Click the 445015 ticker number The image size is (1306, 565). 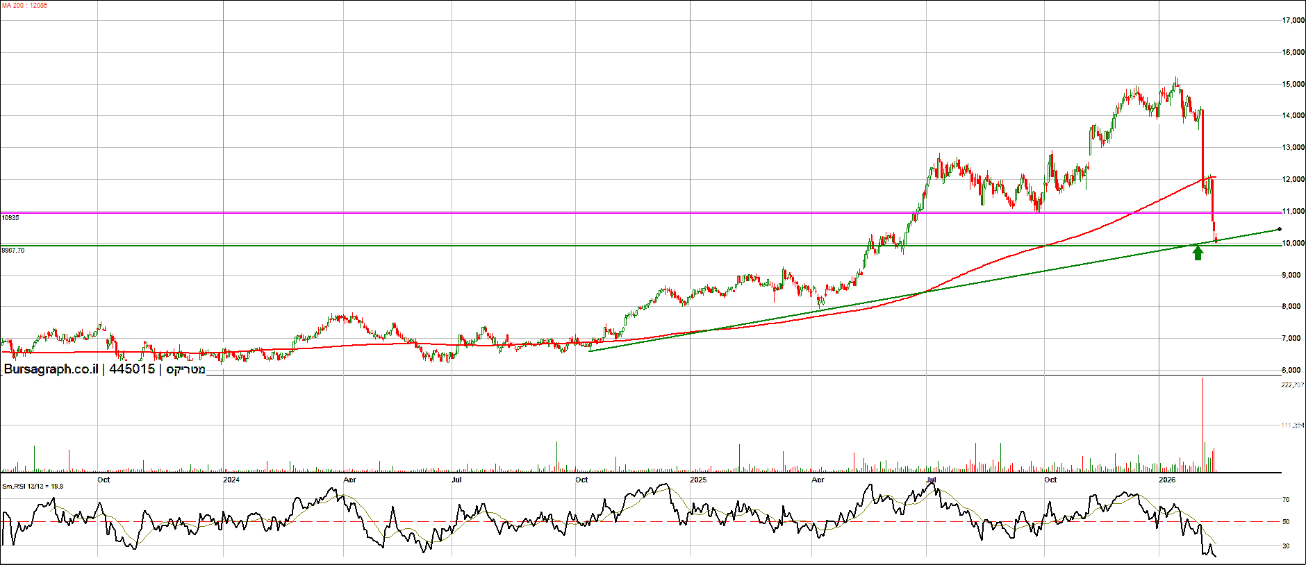point(132,369)
